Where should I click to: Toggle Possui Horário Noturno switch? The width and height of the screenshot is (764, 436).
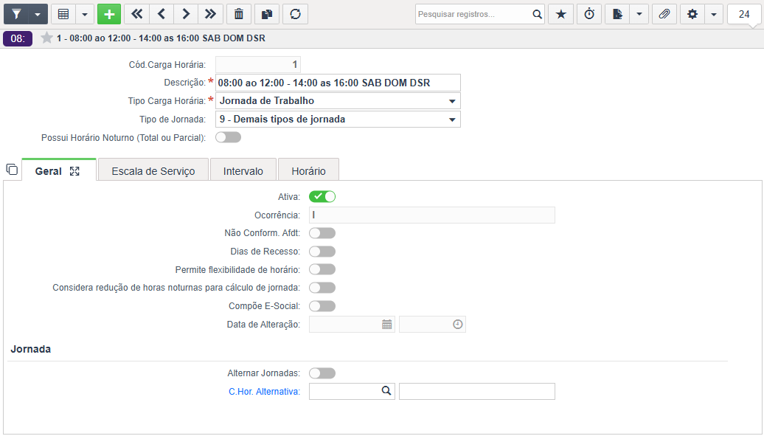pos(228,137)
